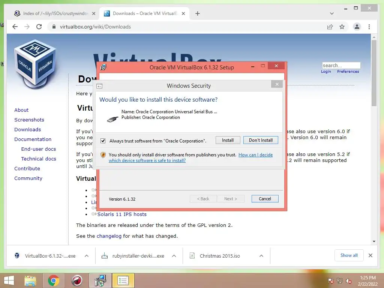Open the Downloads sidebar link
This screenshot has height=288, width=384.
point(27,129)
